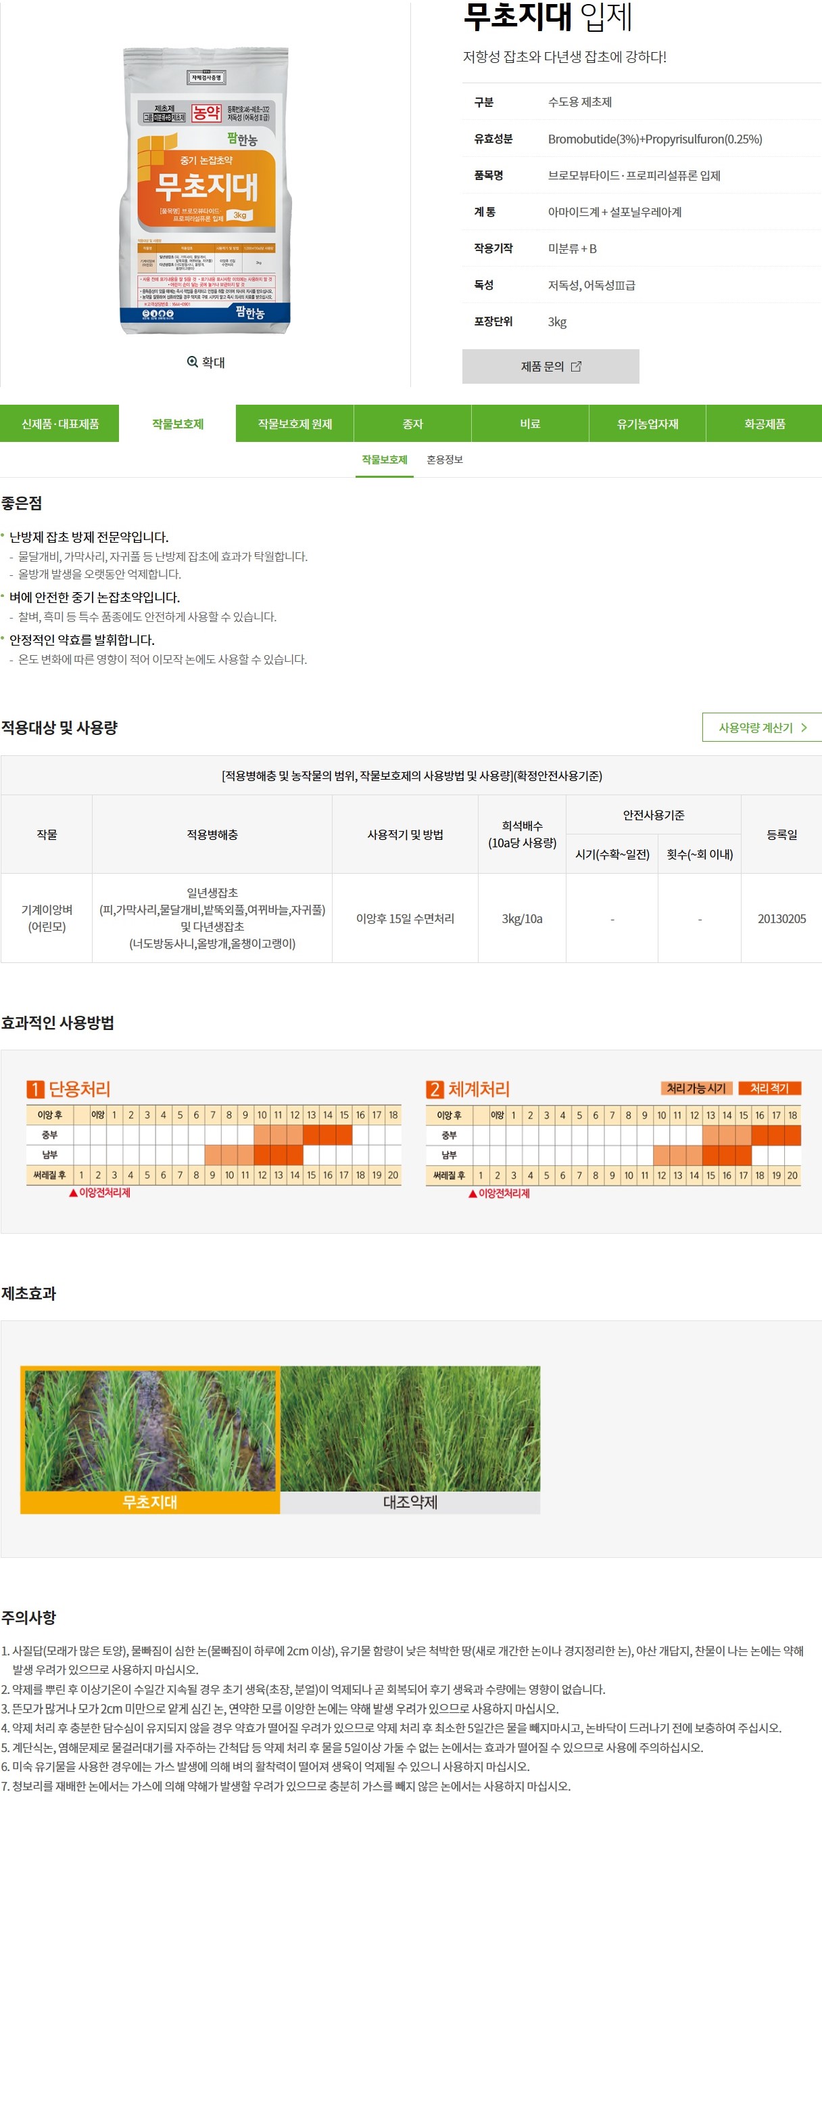Open the 작물보호제 원제 tab
Viewport: 822px width, 2123px height.
pyautogui.click(x=295, y=424)
